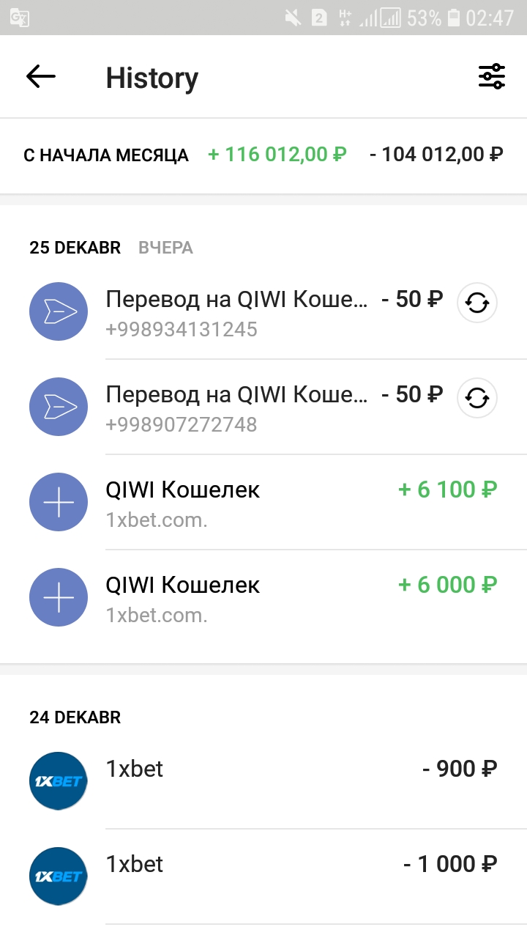Open the 1xbet -1 000 ₽ payment details
The width and height of the screenshot is (527, 938).
(256, 865)
